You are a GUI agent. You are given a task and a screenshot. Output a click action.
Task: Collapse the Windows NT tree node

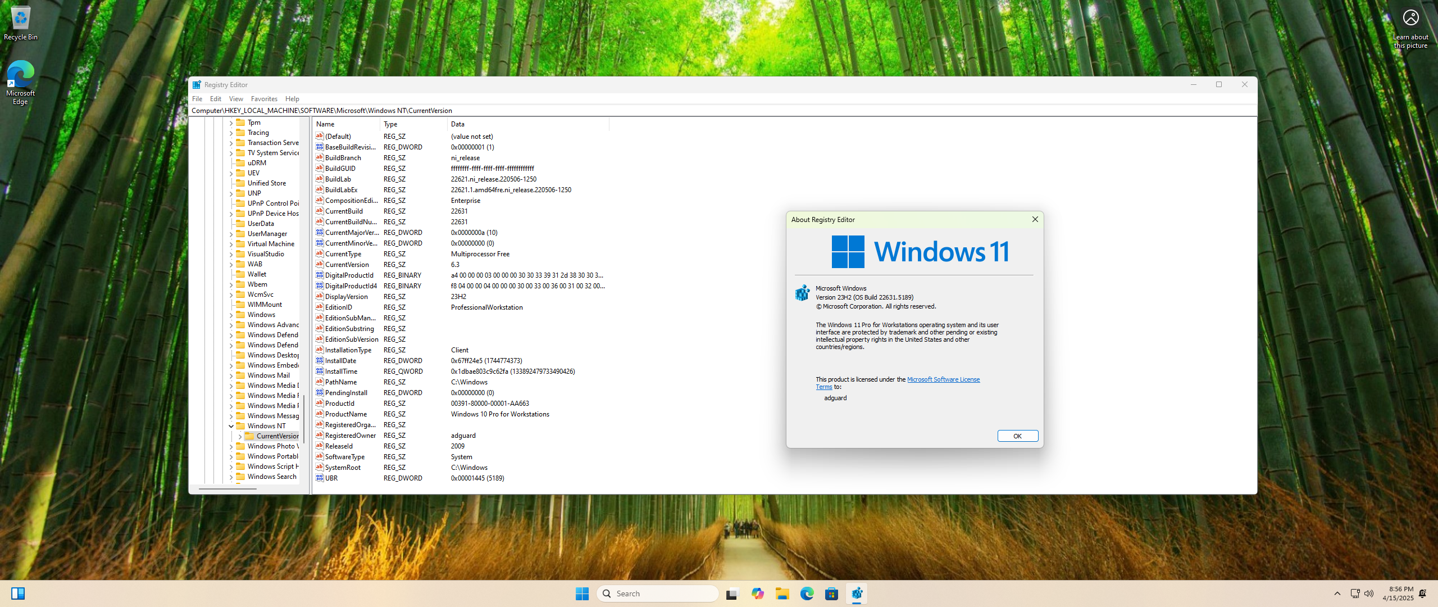pos(230,425)
